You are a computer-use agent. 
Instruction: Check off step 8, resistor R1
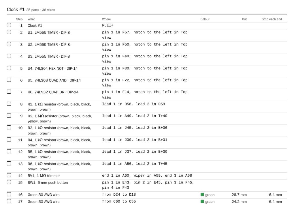tap(9, 104)
